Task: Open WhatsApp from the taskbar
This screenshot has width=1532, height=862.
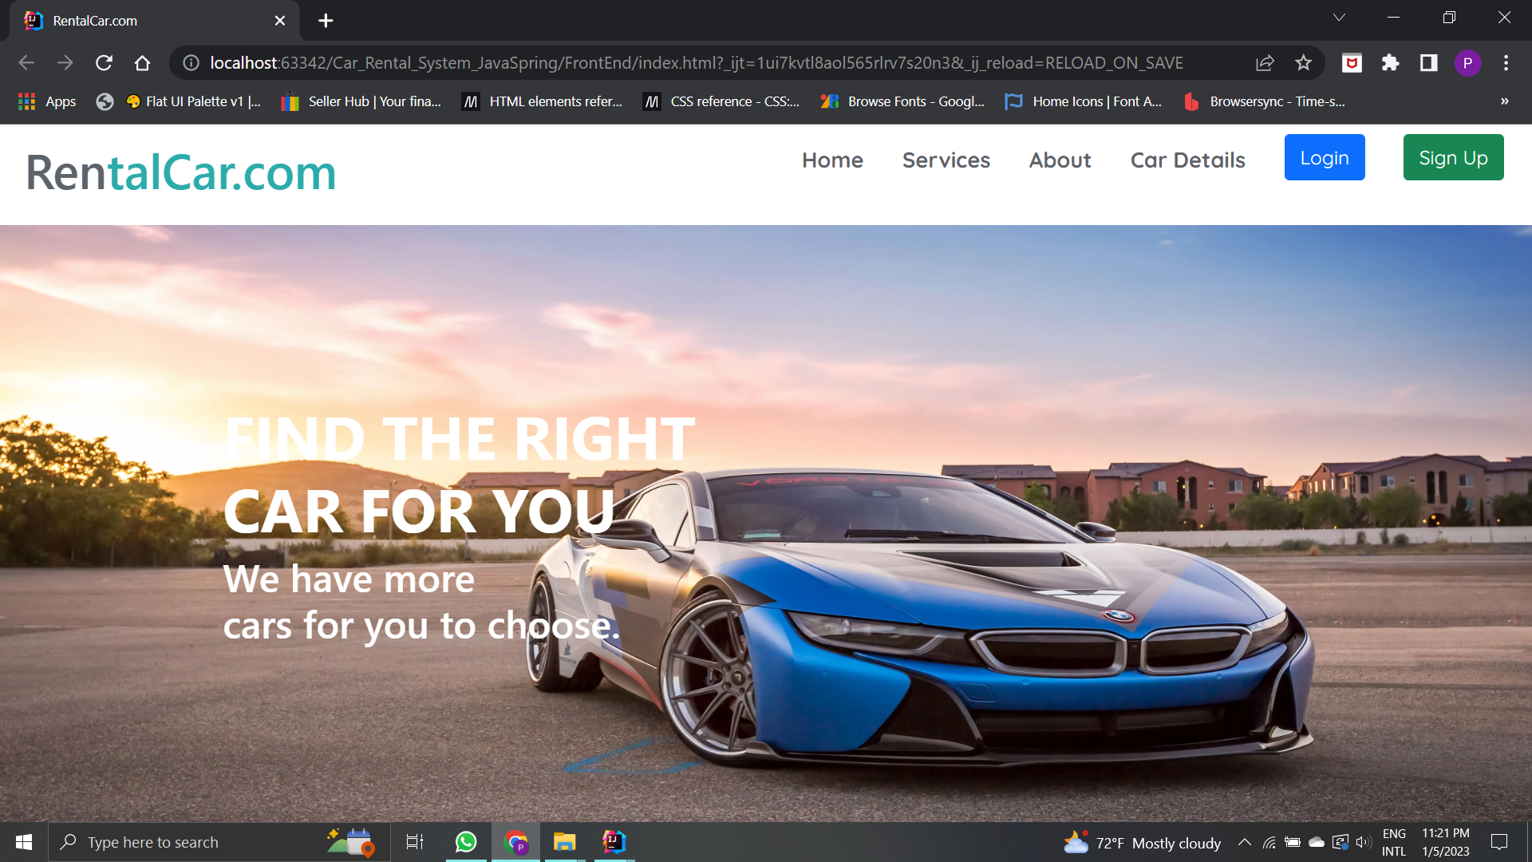Action: [466, 842]
